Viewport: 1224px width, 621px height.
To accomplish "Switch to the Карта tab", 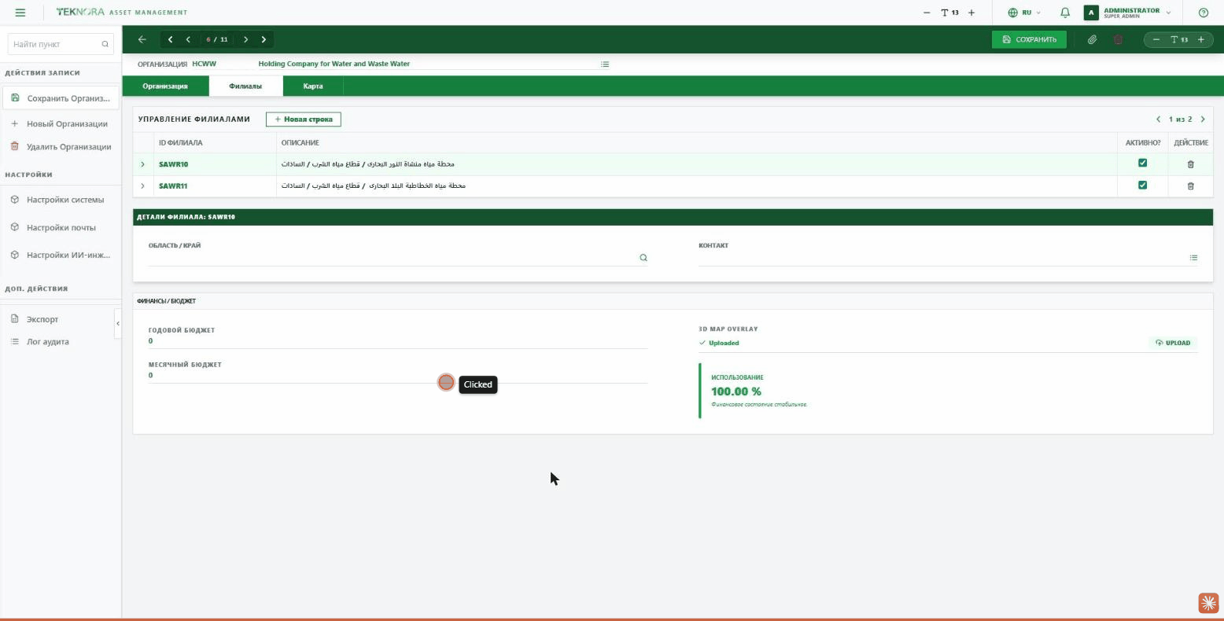I will (x=313, y=86).
